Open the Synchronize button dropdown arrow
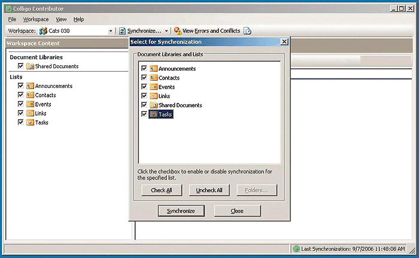 [x=166, y=31]
